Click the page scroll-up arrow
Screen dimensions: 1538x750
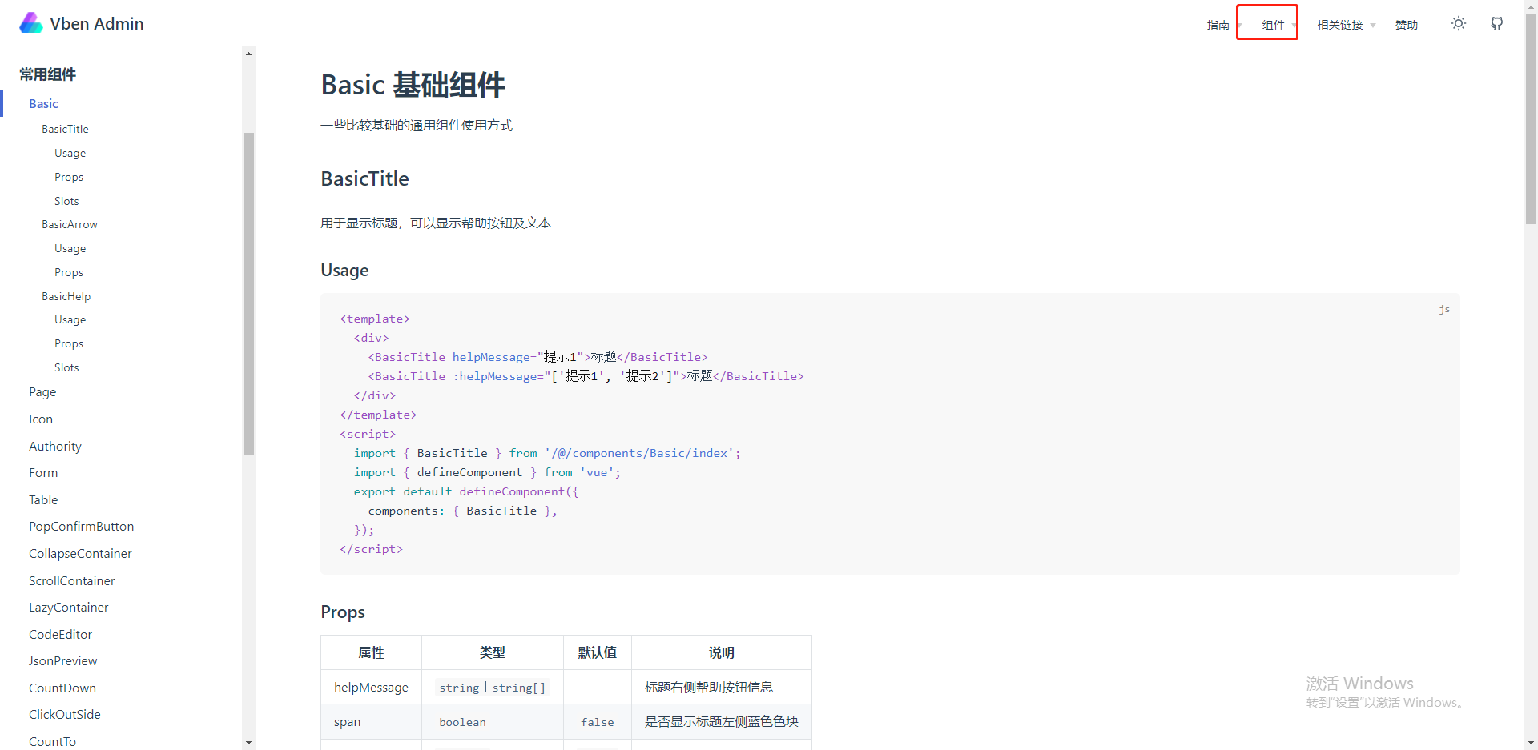coord(1531,6)
